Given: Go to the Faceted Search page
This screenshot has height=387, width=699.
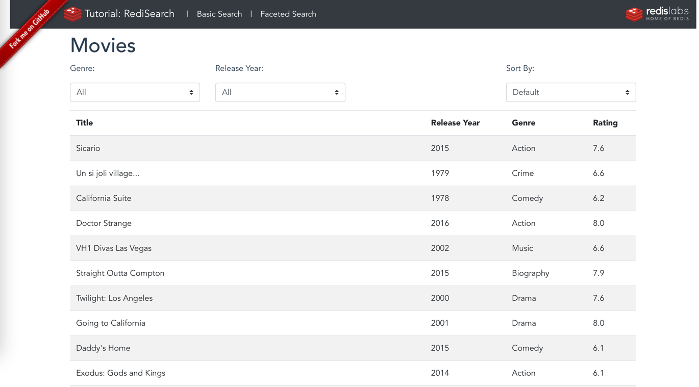Looking at the screenshot, I should [x=288, y=14].
